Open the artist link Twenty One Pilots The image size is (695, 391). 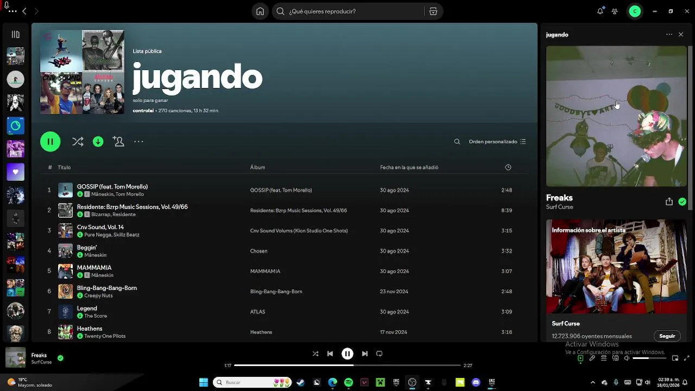[105, 336]
